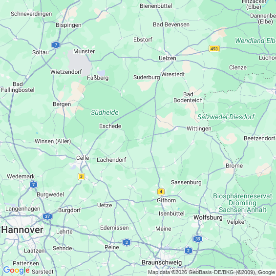Click the B3 road shield below Celle
This screenshot has width=276, height=276.
click(81, 176)
